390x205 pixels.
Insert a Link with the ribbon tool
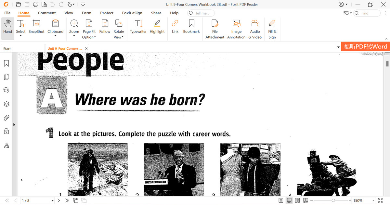tap(175, 27)
